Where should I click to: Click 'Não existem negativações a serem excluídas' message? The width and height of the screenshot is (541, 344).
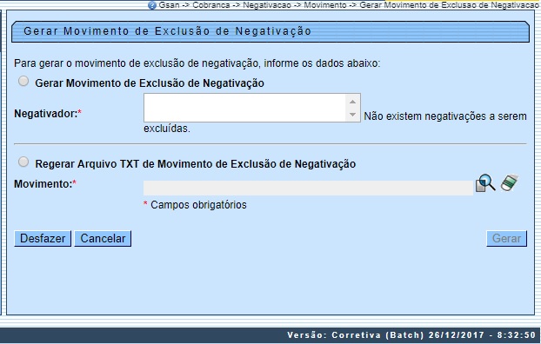click(x=336, y=122)
